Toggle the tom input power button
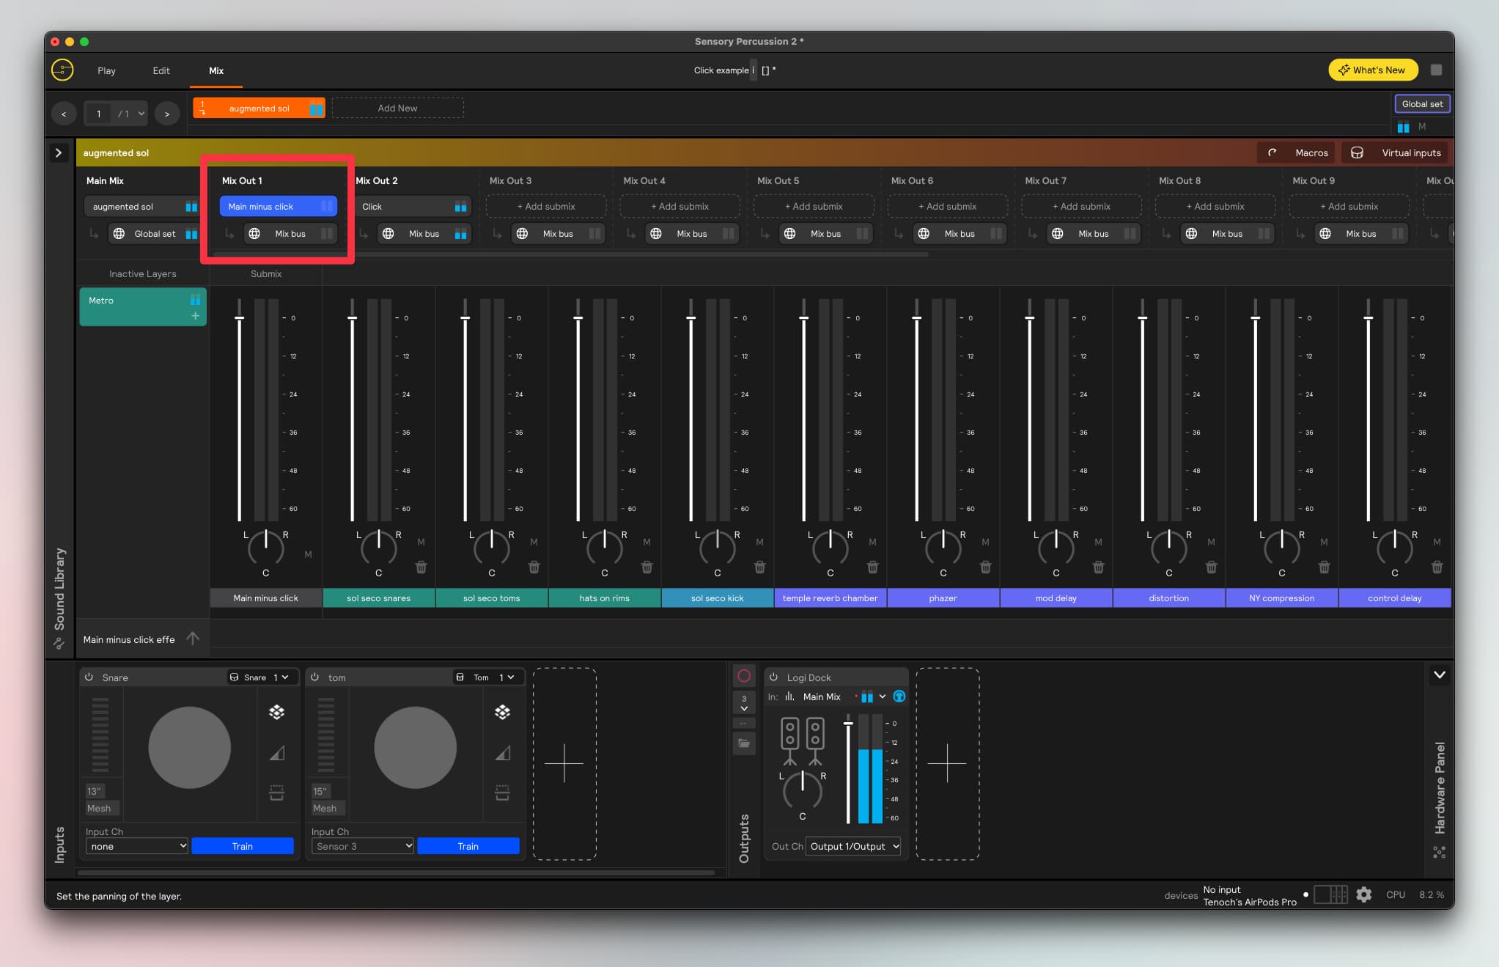Screen dimensions: 1499x967 pos(314,677)
